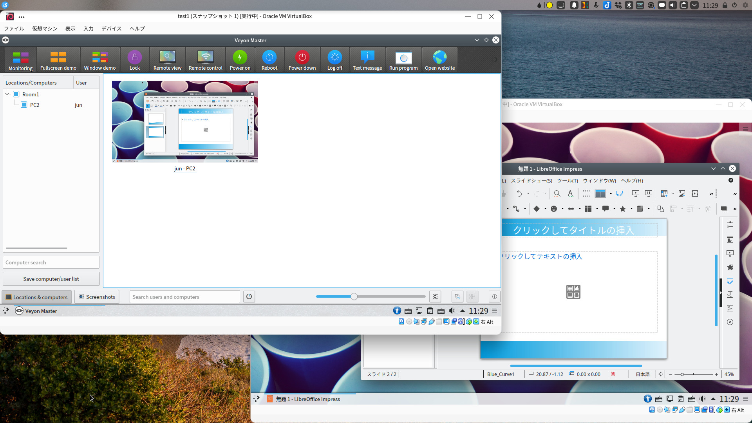This screenshot has height=423, width=752.
Task: Click the 45% zoom value in Impress
Action: pyautogui.click(x=729, y=374)
